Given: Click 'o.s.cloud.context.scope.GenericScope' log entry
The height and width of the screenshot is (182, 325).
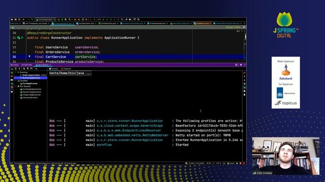Looking at the screenshot, I should pyautogui.click(x=129, y=126).
